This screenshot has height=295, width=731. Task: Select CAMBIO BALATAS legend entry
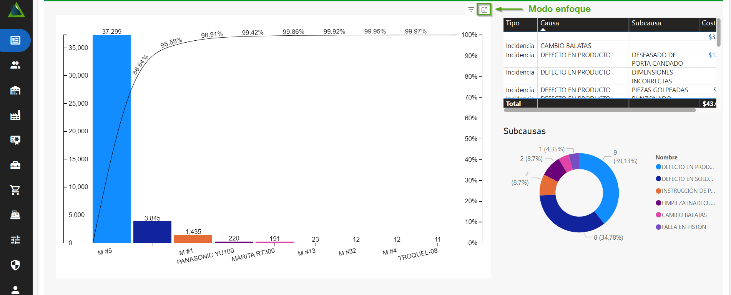[x=684, y=215]
